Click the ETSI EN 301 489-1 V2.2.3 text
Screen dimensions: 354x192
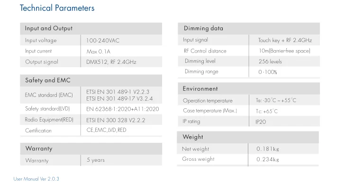[118, 92]
